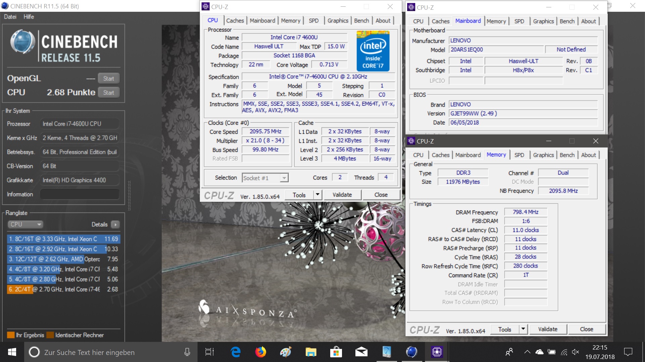Open the CPU ranking dropdown in Rangliste
Screen dimensions: 645x362
26,224
